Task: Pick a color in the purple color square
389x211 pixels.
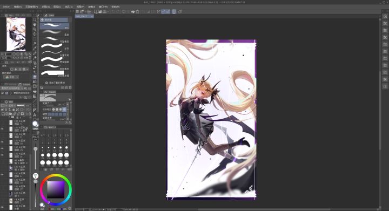Action: tap(56, 190)
